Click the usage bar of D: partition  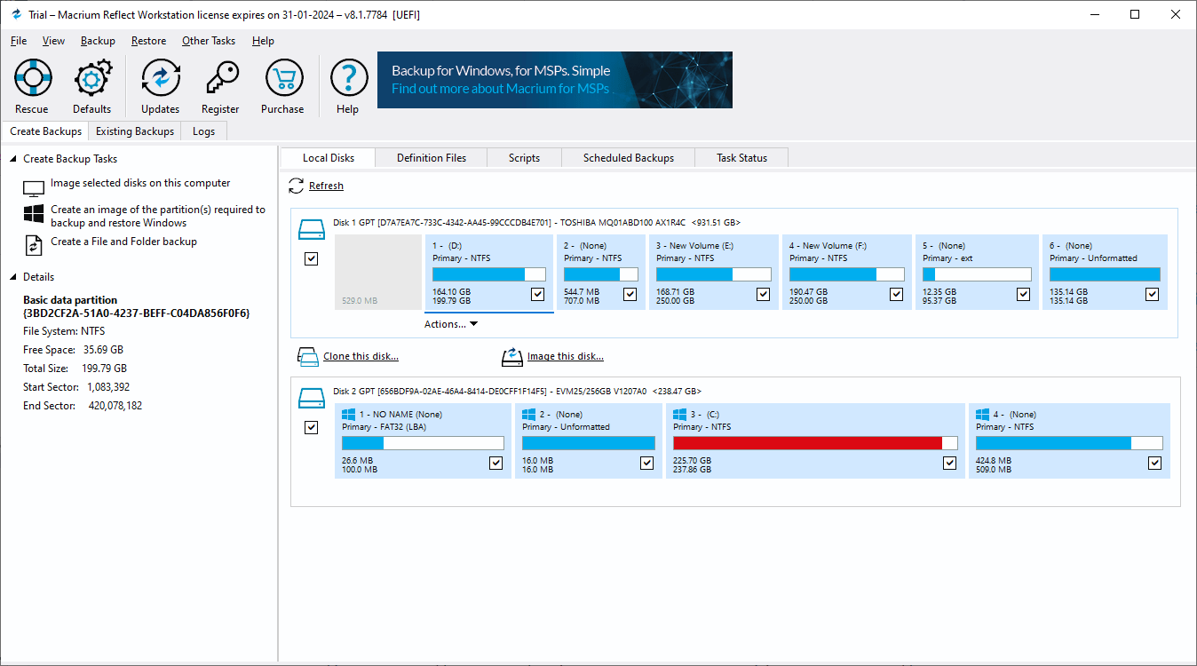point(488,274)
